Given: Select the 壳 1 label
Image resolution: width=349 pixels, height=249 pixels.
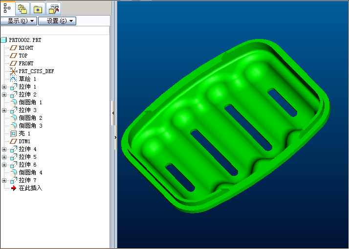Looking at the screenshot, I should pos(24,134).
